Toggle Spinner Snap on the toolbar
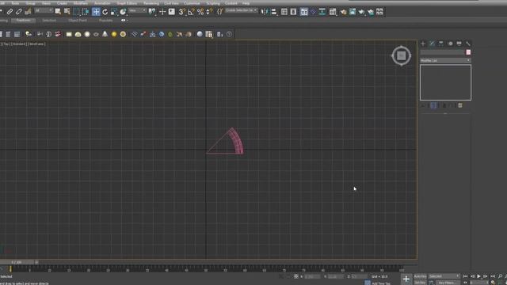This screenshot has height=285, width=507. coord(209,12)
